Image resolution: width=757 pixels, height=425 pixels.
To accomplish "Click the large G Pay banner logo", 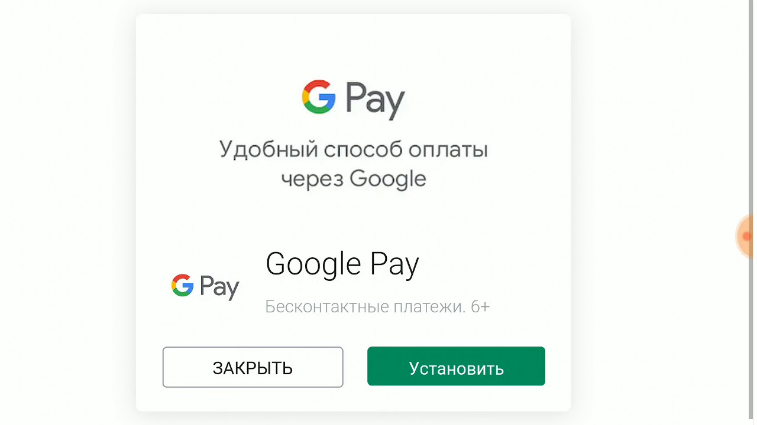I will pos(353,99).
